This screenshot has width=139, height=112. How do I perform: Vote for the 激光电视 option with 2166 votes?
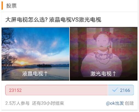point(121,90)
